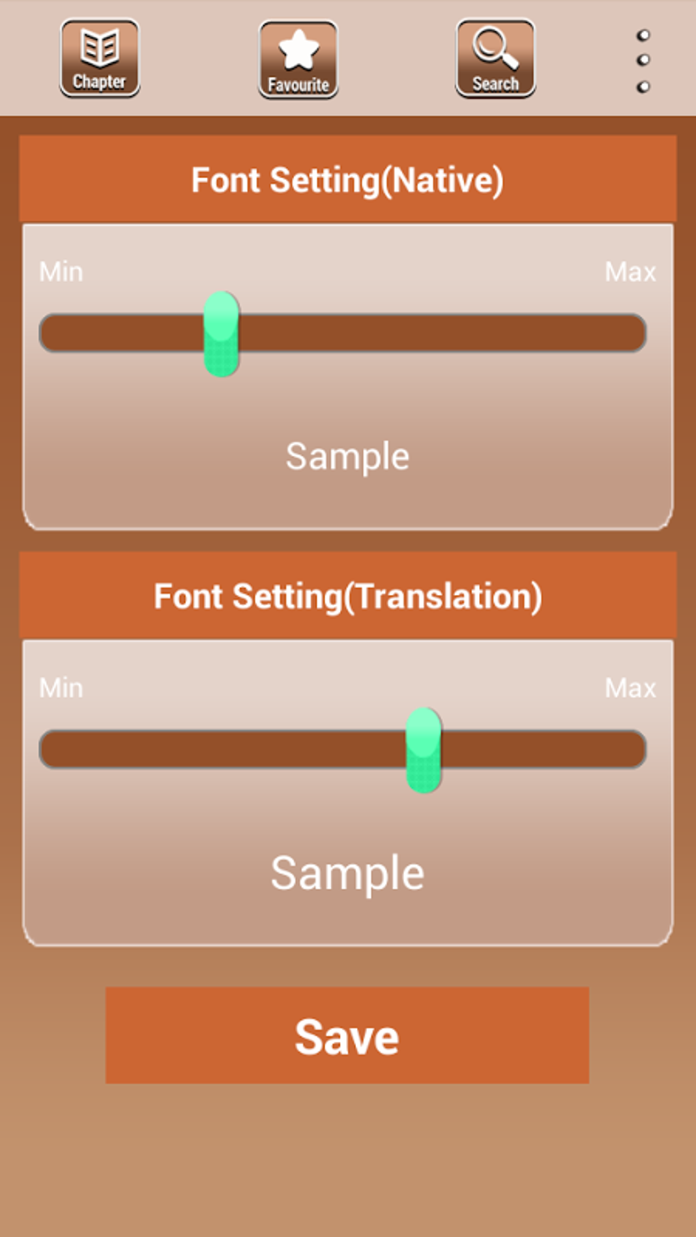Click the Max label in Native section

coord(630,272)
